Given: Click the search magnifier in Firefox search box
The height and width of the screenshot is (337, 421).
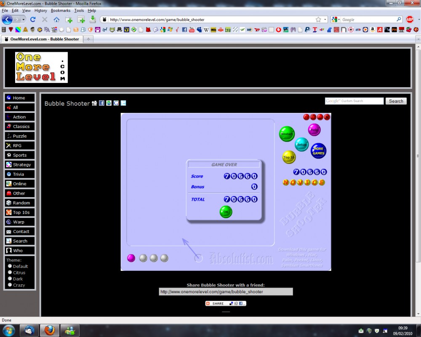Looking at the screenshot, I should 399,19.
